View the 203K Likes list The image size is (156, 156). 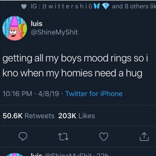tap(77, 116)
